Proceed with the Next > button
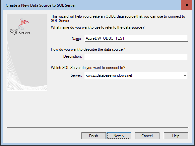 [x=119, y=136]
